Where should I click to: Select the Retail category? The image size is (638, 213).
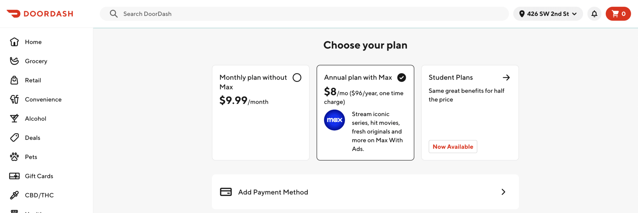[x=33, y=80]
